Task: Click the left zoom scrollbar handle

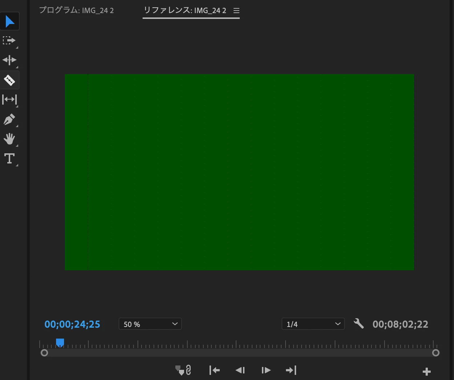Action: coord(44,353)
